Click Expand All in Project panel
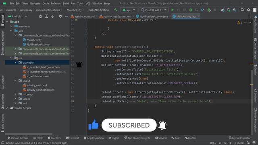The height and width of the screenshot is (145, 258). pyautogui.click(x=47, y=16)
